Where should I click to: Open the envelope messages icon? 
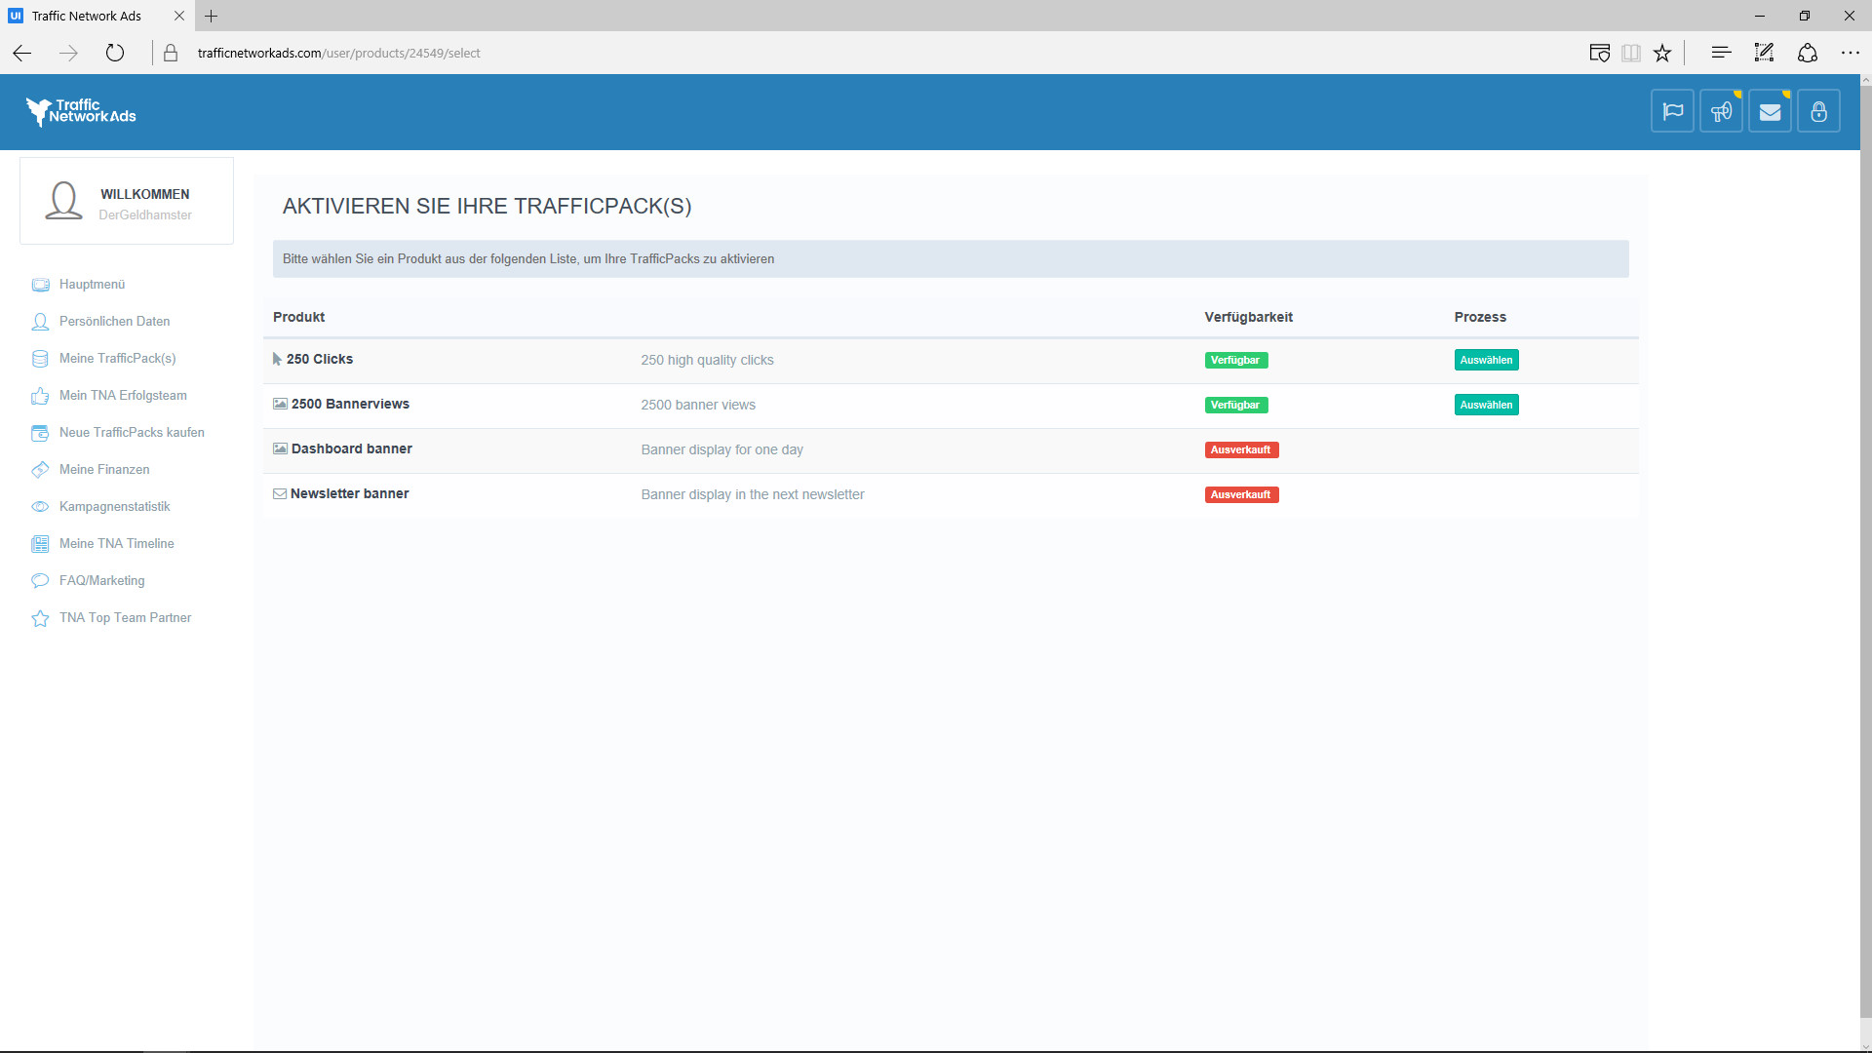1770,111
